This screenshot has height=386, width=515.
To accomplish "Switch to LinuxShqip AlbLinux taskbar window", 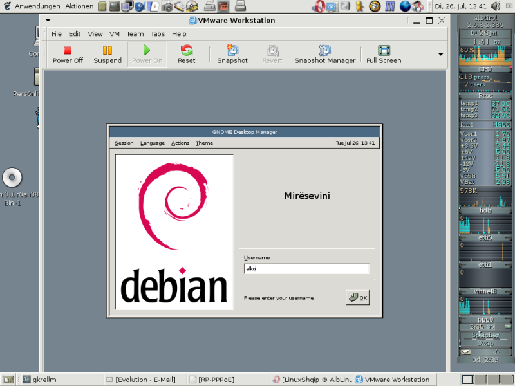I will point(312,380).
